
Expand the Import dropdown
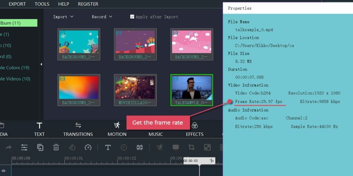pos(63,17)
